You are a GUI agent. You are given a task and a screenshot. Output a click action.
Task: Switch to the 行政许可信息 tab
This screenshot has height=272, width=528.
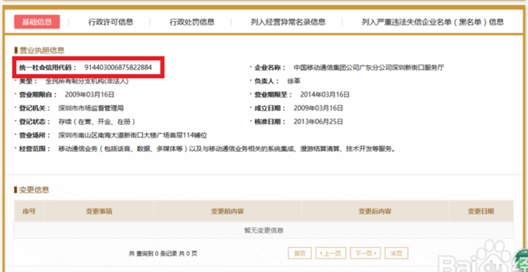111,22
